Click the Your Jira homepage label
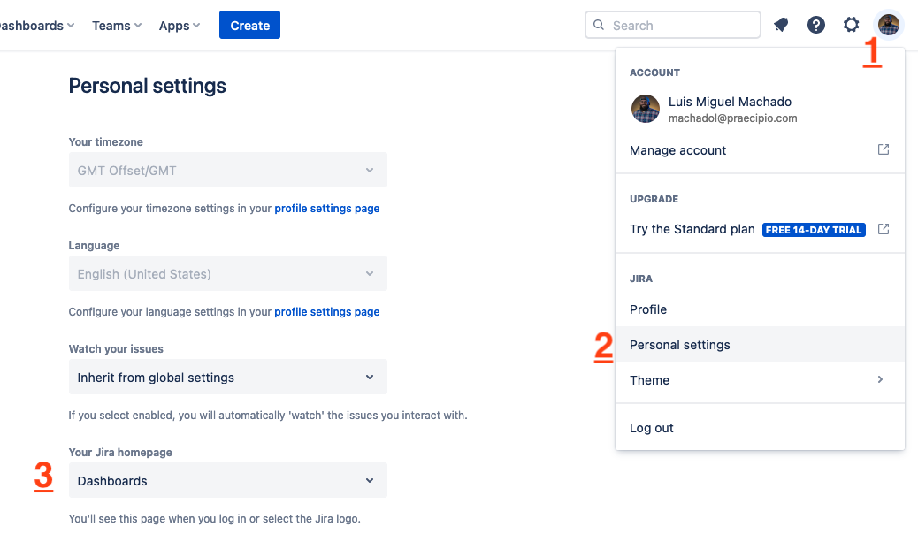 (120, 453)
